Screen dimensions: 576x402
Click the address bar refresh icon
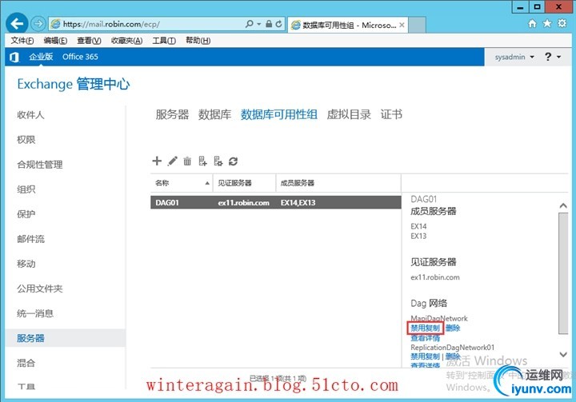tap(279, 24)
